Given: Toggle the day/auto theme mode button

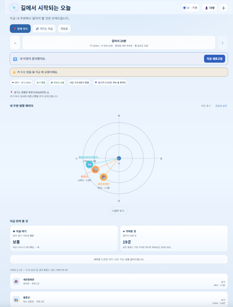Looking at the screenshot, I should point(190,8).
